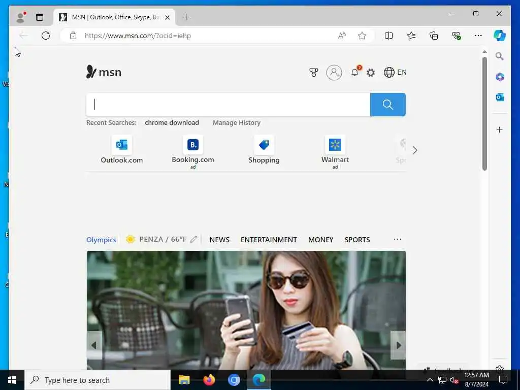Open Outlook sidebar icon

500,97
